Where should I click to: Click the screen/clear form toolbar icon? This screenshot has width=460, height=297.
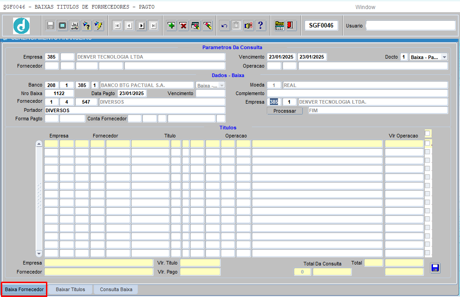pos(63,26)
